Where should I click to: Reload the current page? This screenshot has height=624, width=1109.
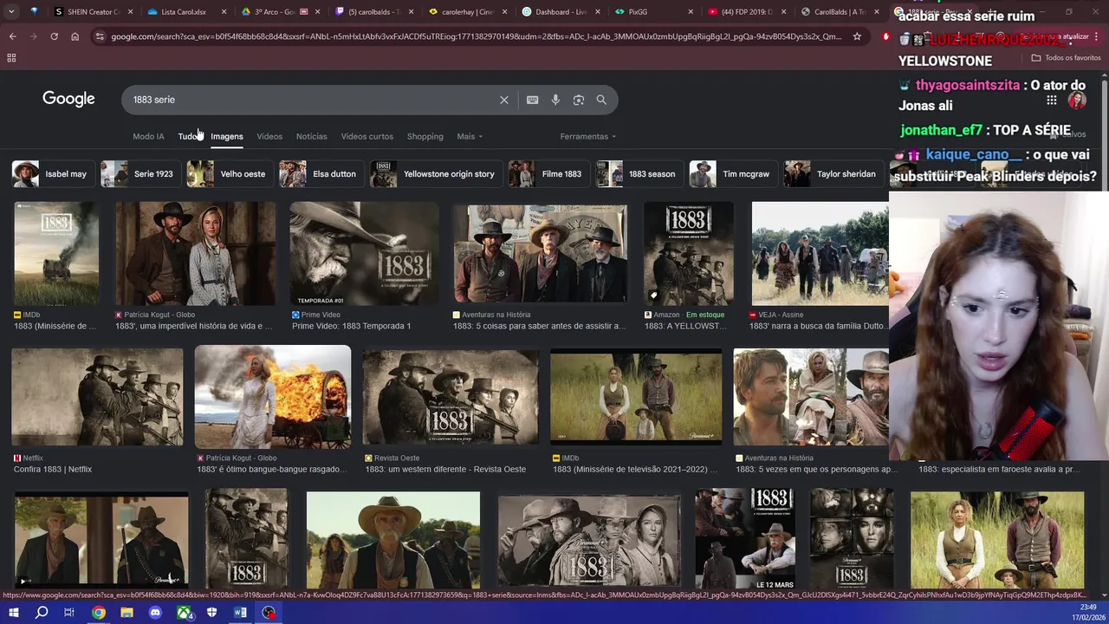(54, 36)
